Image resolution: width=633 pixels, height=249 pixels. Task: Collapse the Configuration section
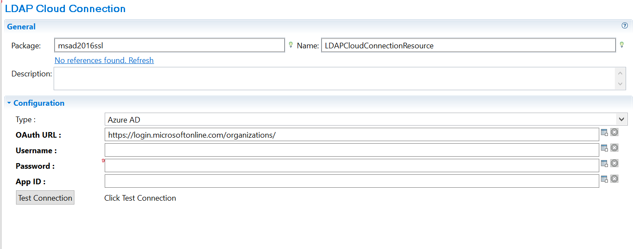click(x=9, y=103)
